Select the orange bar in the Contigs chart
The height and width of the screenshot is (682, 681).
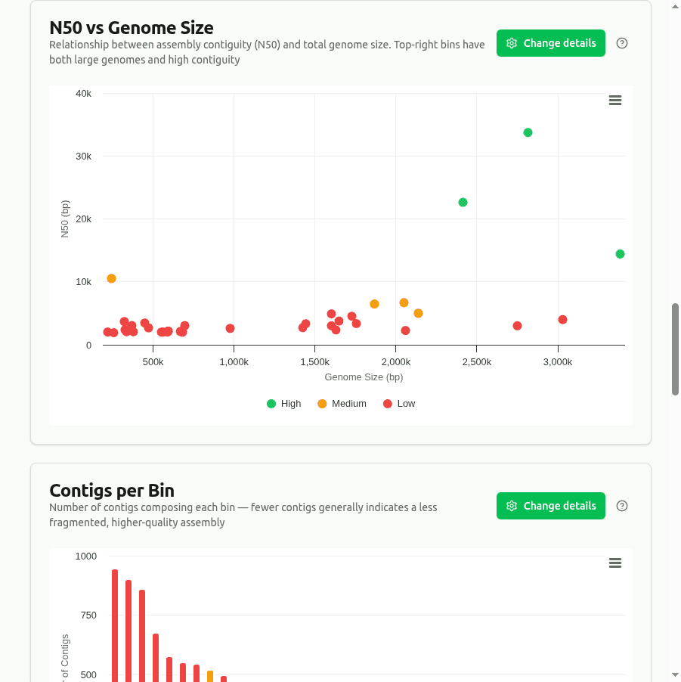point(210,675)
